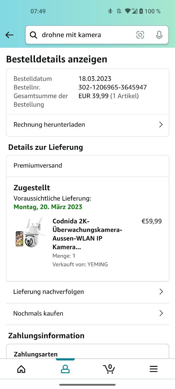The height and width of the screenshot is (389, 175).
Task: Select Rechnung herunterladen row
Action: [x=87, y=125]
